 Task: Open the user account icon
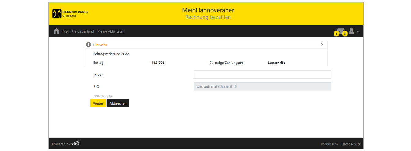tap(351, 31)
